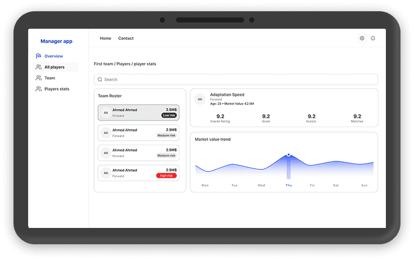The height and width of the screenshot is (260, 414).
Task: Click the Overall Rating 9.2 stat
Action: point(220,118)
